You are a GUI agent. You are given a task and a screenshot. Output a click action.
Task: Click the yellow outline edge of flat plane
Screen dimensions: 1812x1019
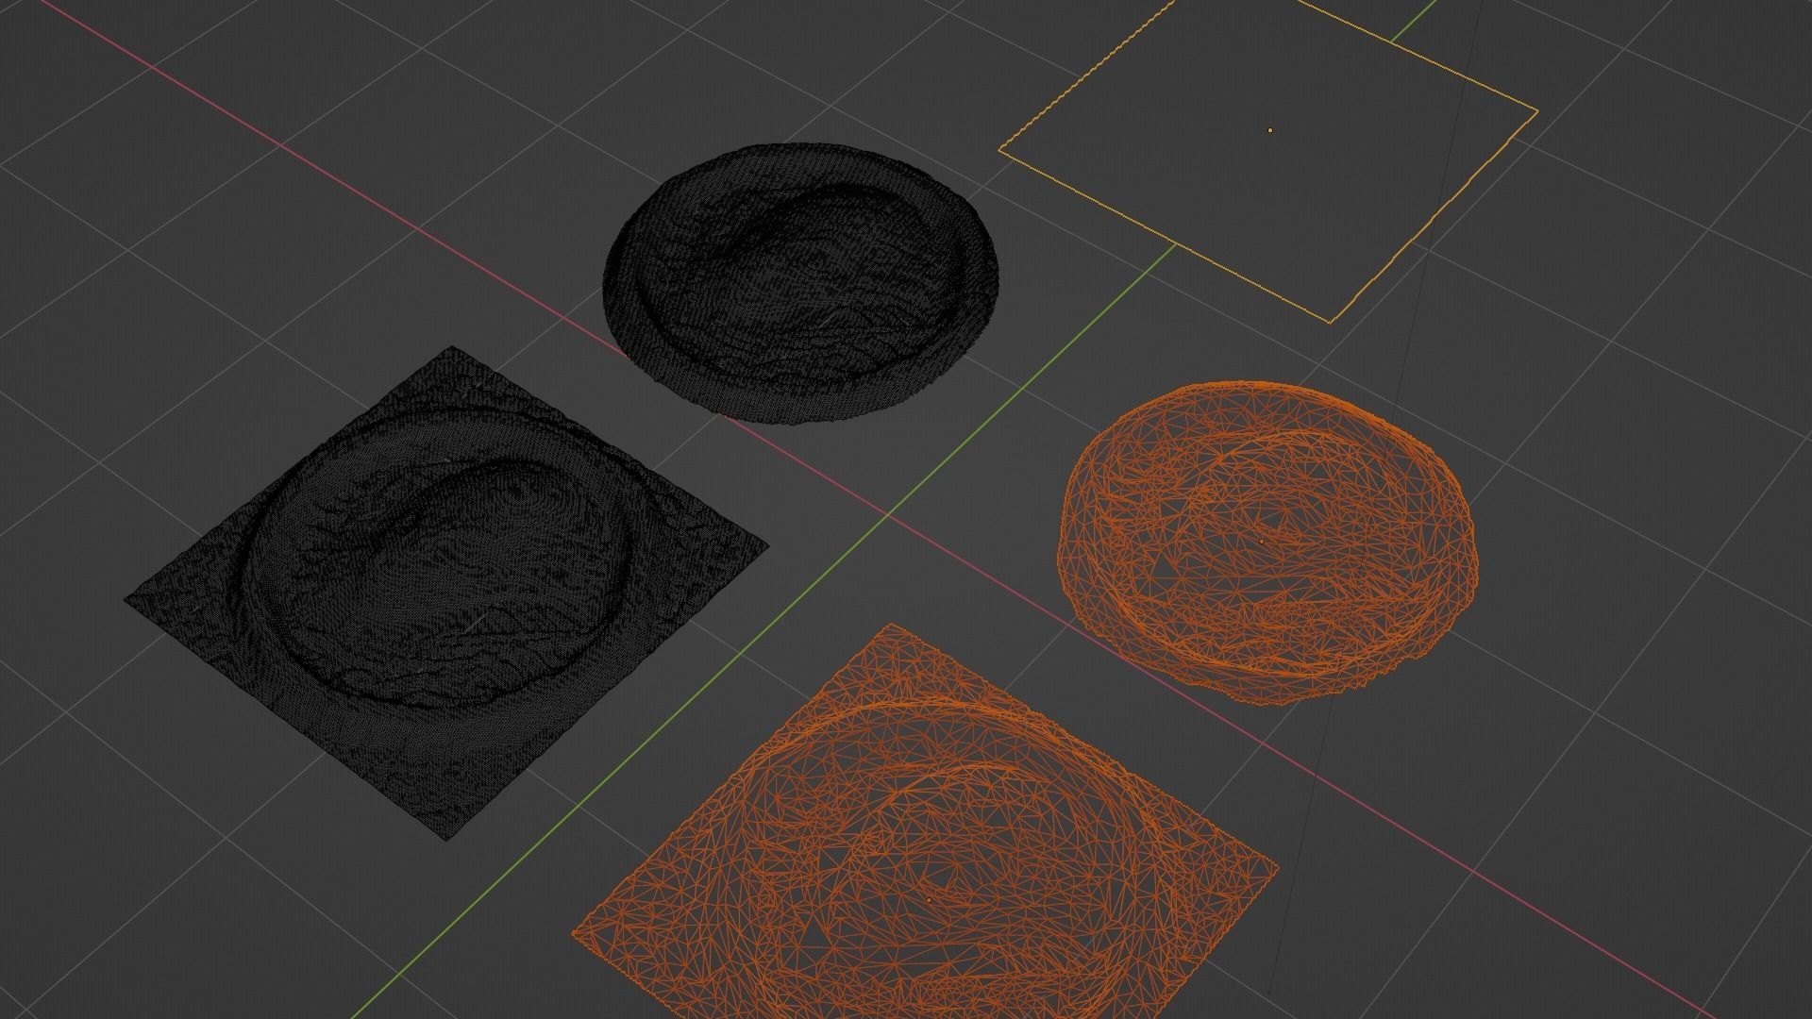tap(1166, 236)
